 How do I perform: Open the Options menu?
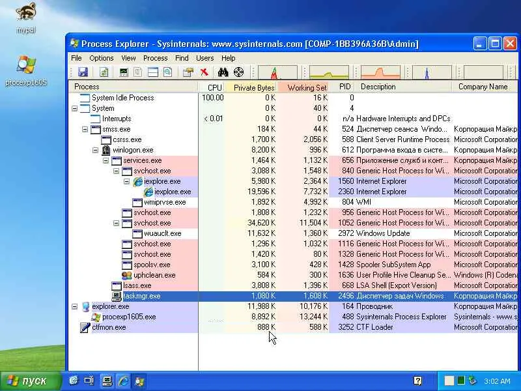pyautogui.click(x=102, y=58)
